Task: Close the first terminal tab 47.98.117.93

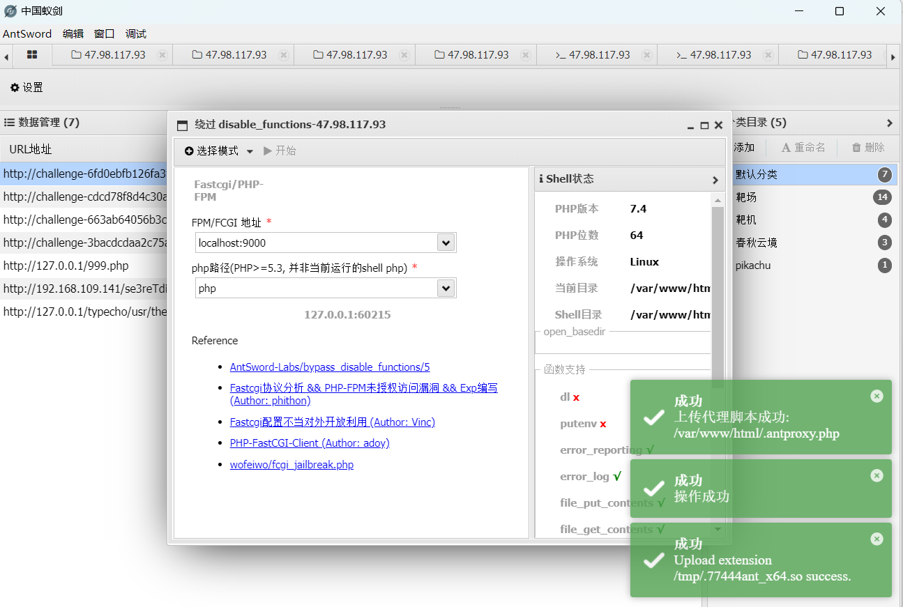Action: (x=647, y=55)
